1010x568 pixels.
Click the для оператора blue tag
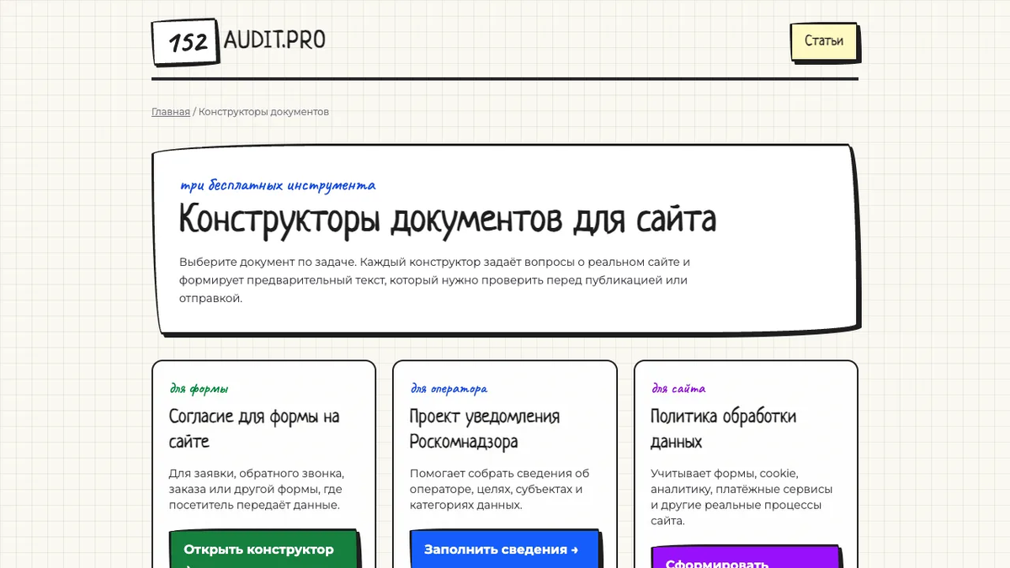(x=449, y=389)
